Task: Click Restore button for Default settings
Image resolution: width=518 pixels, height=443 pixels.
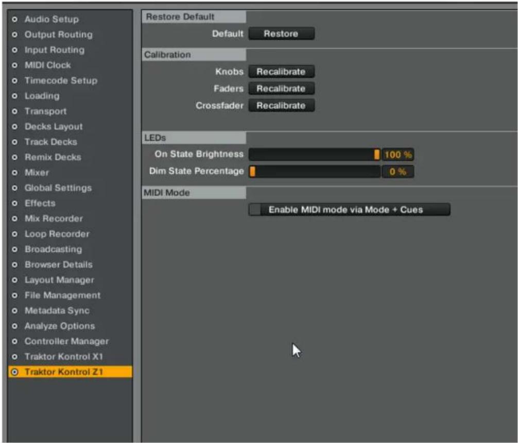Action: tap(281, 33)
